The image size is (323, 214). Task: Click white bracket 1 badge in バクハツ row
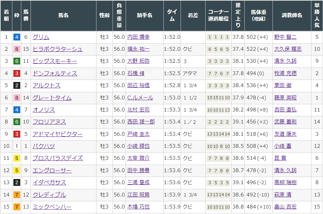tap(17, 146)
